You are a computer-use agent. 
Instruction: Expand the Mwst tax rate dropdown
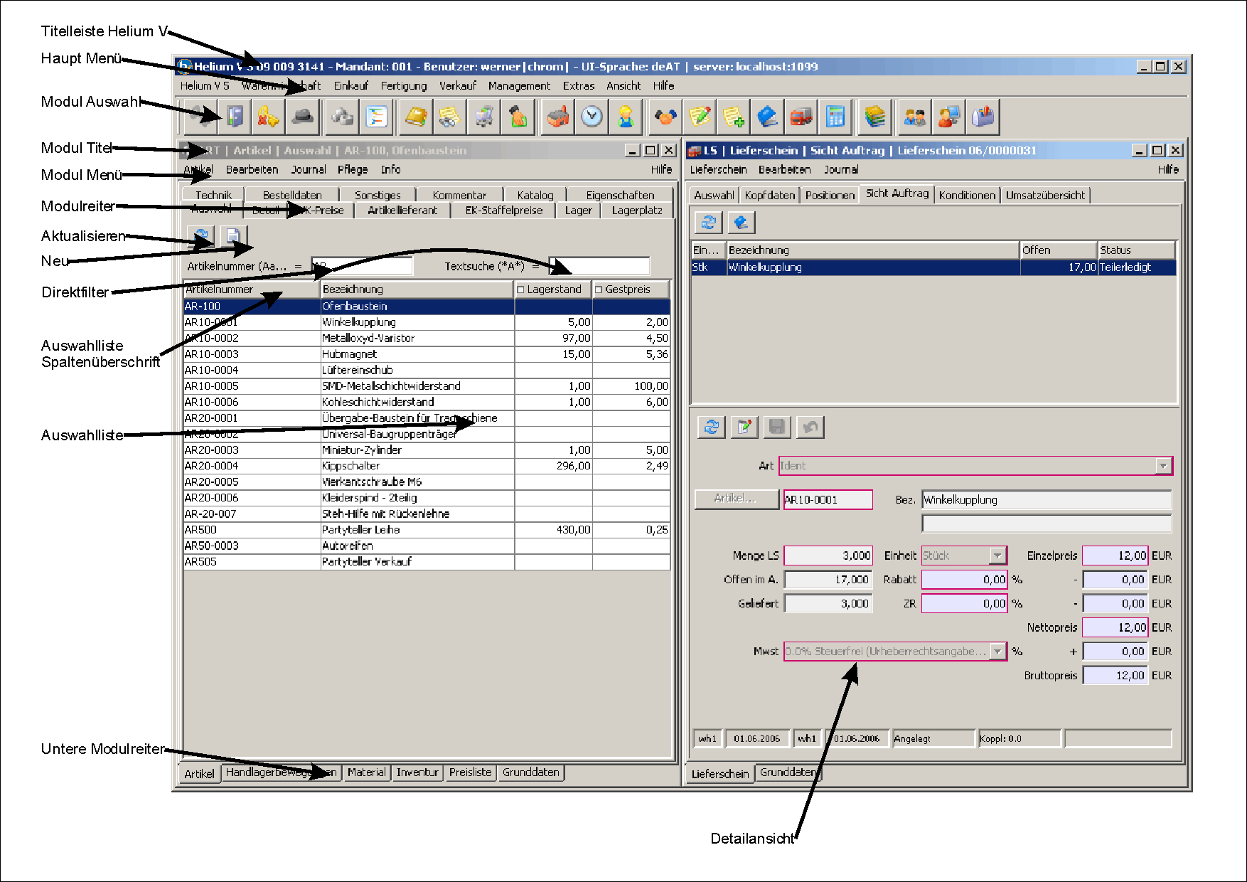997,652
